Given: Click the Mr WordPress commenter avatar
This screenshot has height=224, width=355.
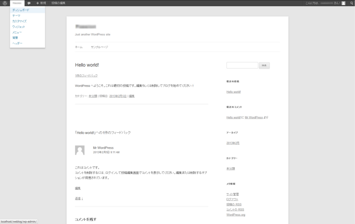Looking at the screenshot, I should [80, 150].
